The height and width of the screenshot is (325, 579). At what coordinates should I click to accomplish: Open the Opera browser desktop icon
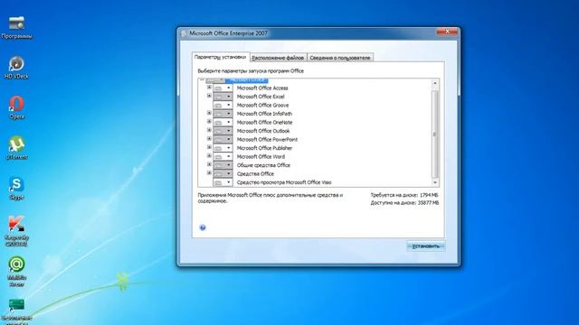point(16,107)
